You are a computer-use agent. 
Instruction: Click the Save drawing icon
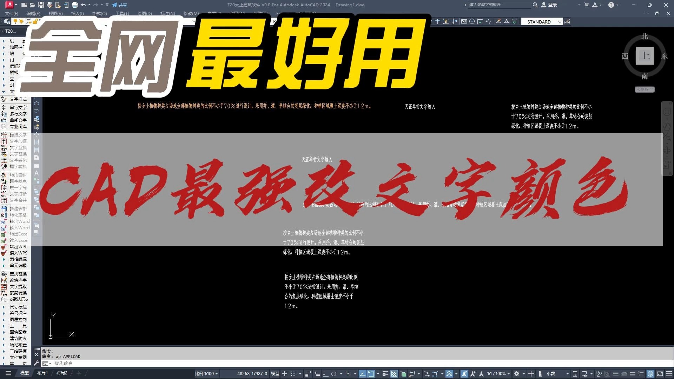[x=41, y=5]
